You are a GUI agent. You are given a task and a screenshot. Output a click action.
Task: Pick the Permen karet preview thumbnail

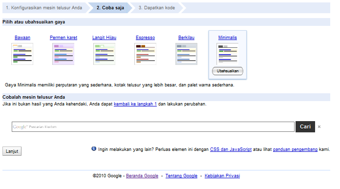pos(63,54)
